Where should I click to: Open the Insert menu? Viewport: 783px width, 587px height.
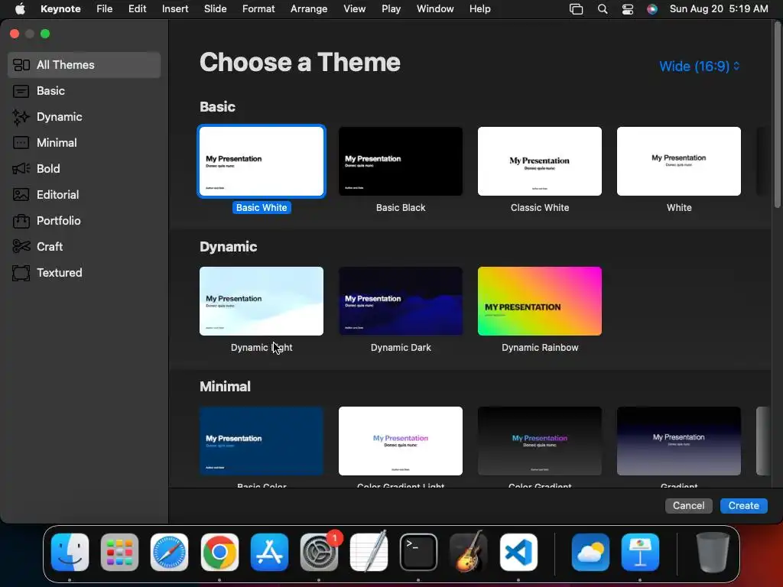(175, 9)
